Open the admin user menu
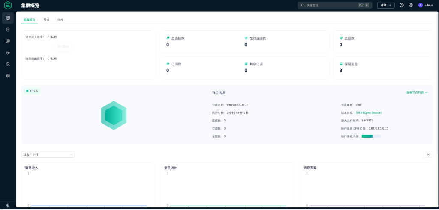Viewport: 439px width, 210px height. point(426,5)
